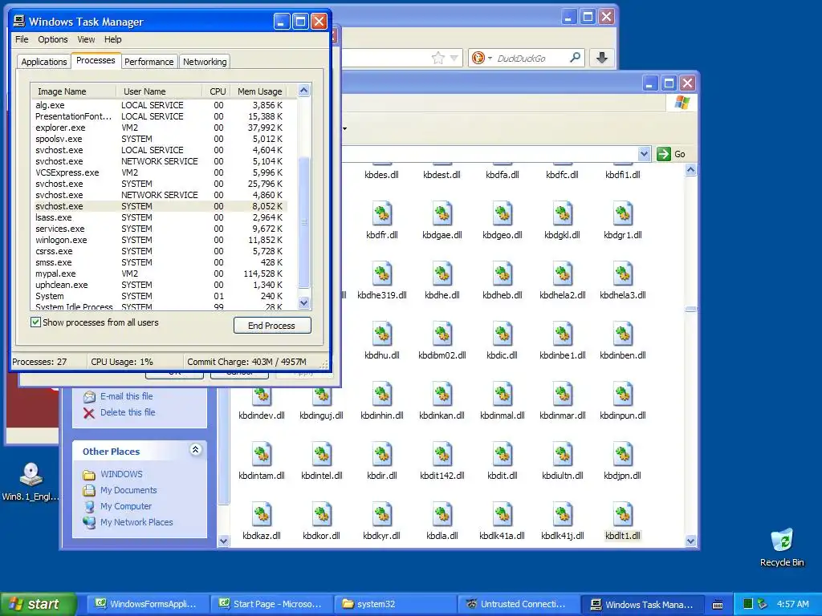Click scroll-down arrow of system32 file view
The image size is (822, 616).
pos(691,541)
